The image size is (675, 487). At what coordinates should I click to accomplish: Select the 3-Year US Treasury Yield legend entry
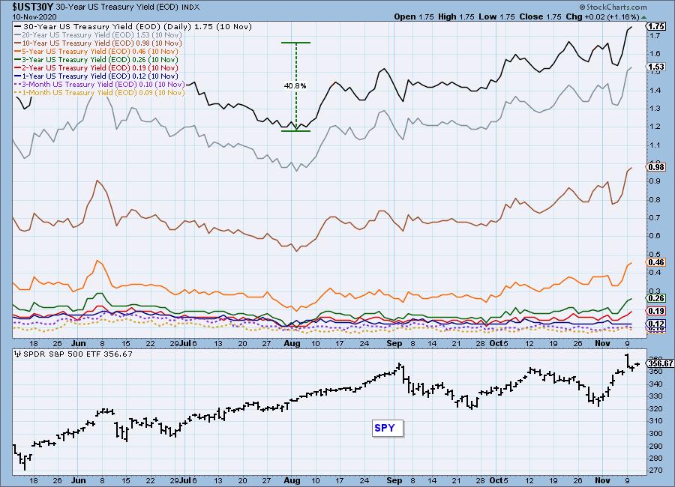click(97, 60)
